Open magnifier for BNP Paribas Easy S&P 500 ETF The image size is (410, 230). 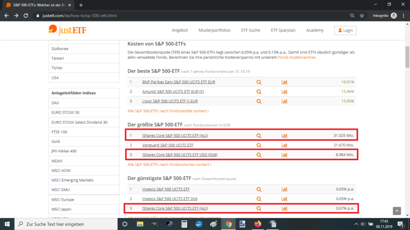pyautogui.click(x=259, y=82)
